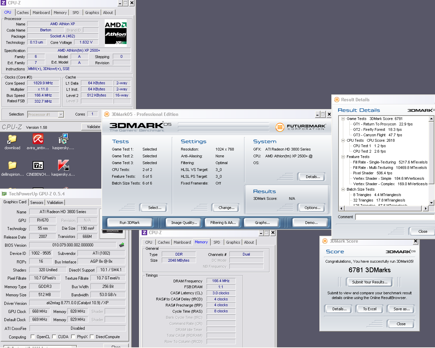Collapse the Feature Tests tree node
435x348 pixels.
[x=343, y=157]
